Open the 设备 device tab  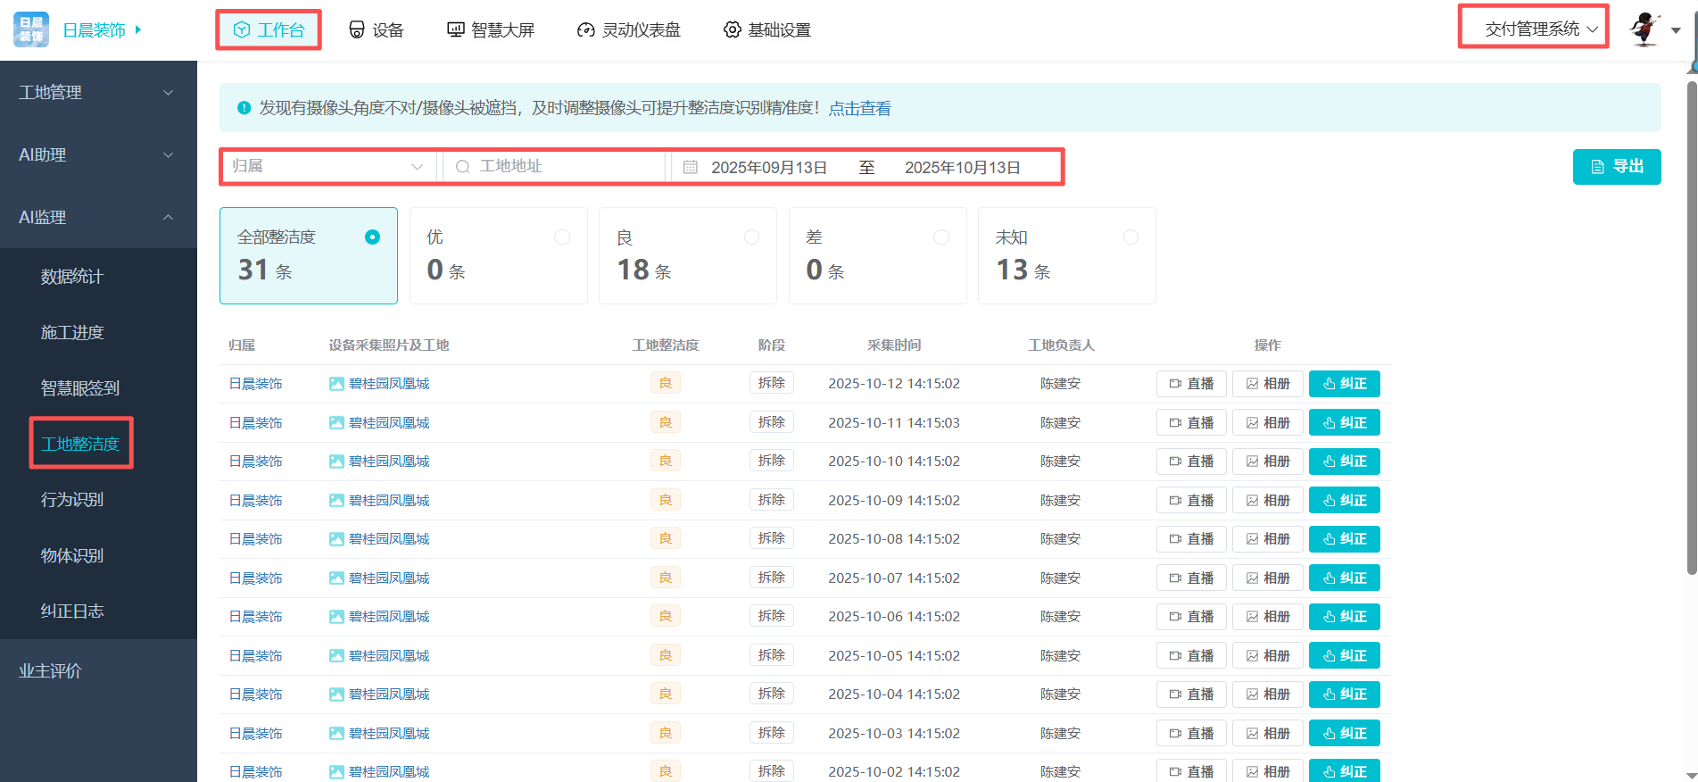(x=376, y=30)
